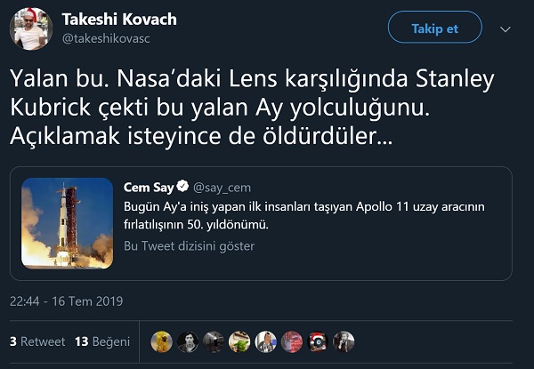Viewport: 534px width, 369px height.
Task: Show thread via "Bu Tweet dizisini göster"
Action: point(189,246)
